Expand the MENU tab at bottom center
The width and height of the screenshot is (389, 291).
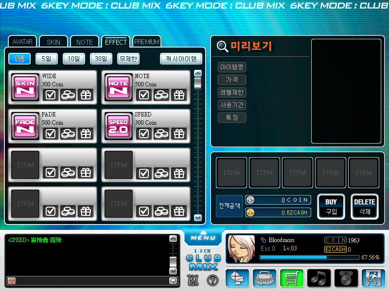coord(203,238)
